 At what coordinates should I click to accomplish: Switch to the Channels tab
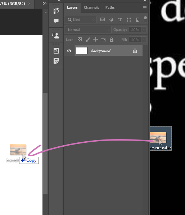(x=91, y=8)
